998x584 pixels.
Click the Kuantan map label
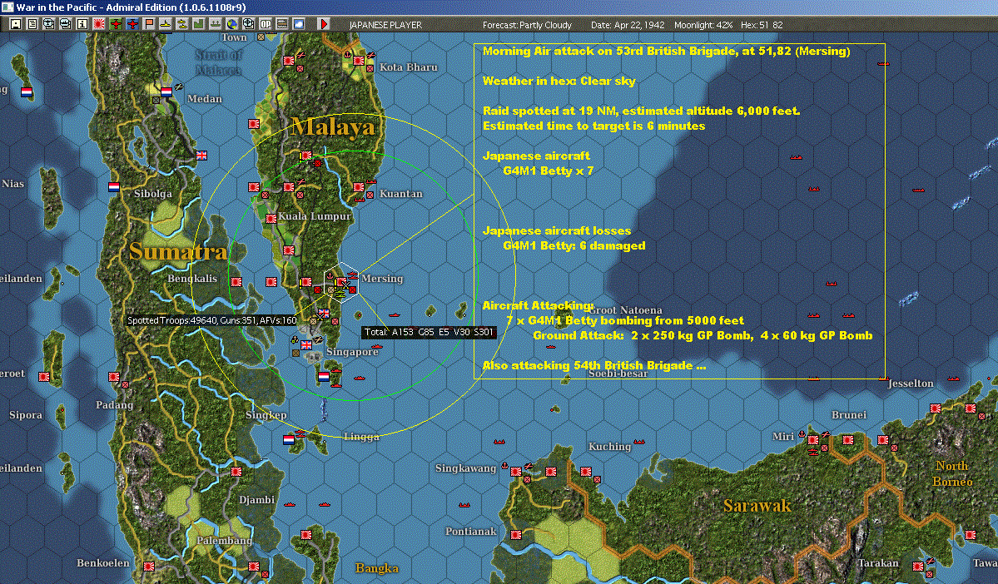pos(401,193)
